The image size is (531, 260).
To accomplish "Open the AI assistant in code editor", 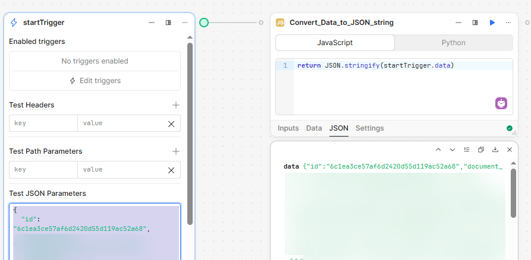I will pos(501,103).
